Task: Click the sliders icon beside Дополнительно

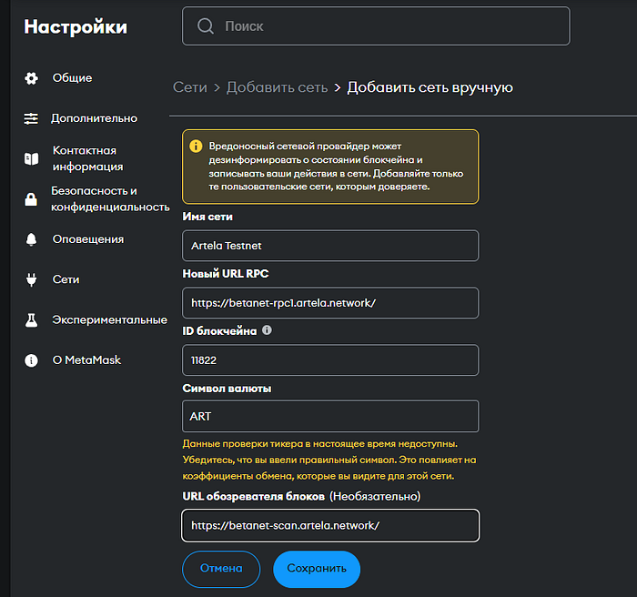Action: point(31,118)
